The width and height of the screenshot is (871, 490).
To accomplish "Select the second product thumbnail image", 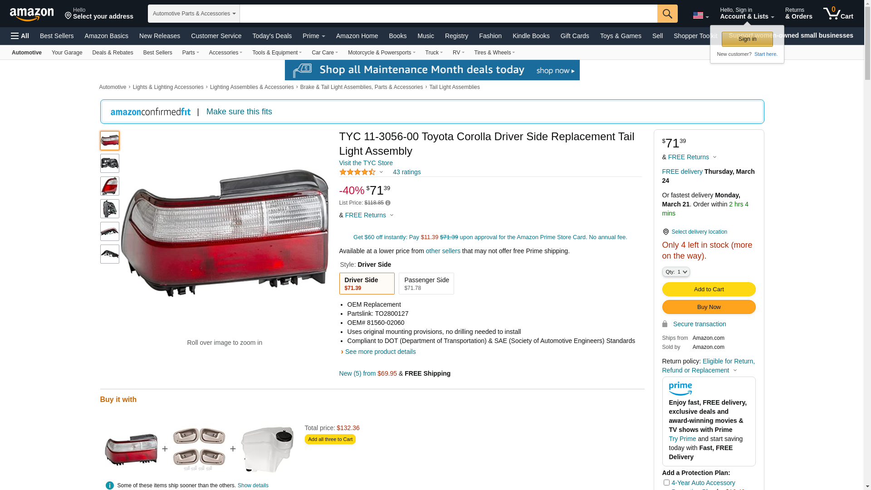I will pyautogui.click(x=109, y=163).
